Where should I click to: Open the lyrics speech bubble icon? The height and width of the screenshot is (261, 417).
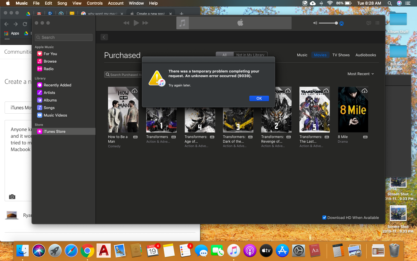369,23
